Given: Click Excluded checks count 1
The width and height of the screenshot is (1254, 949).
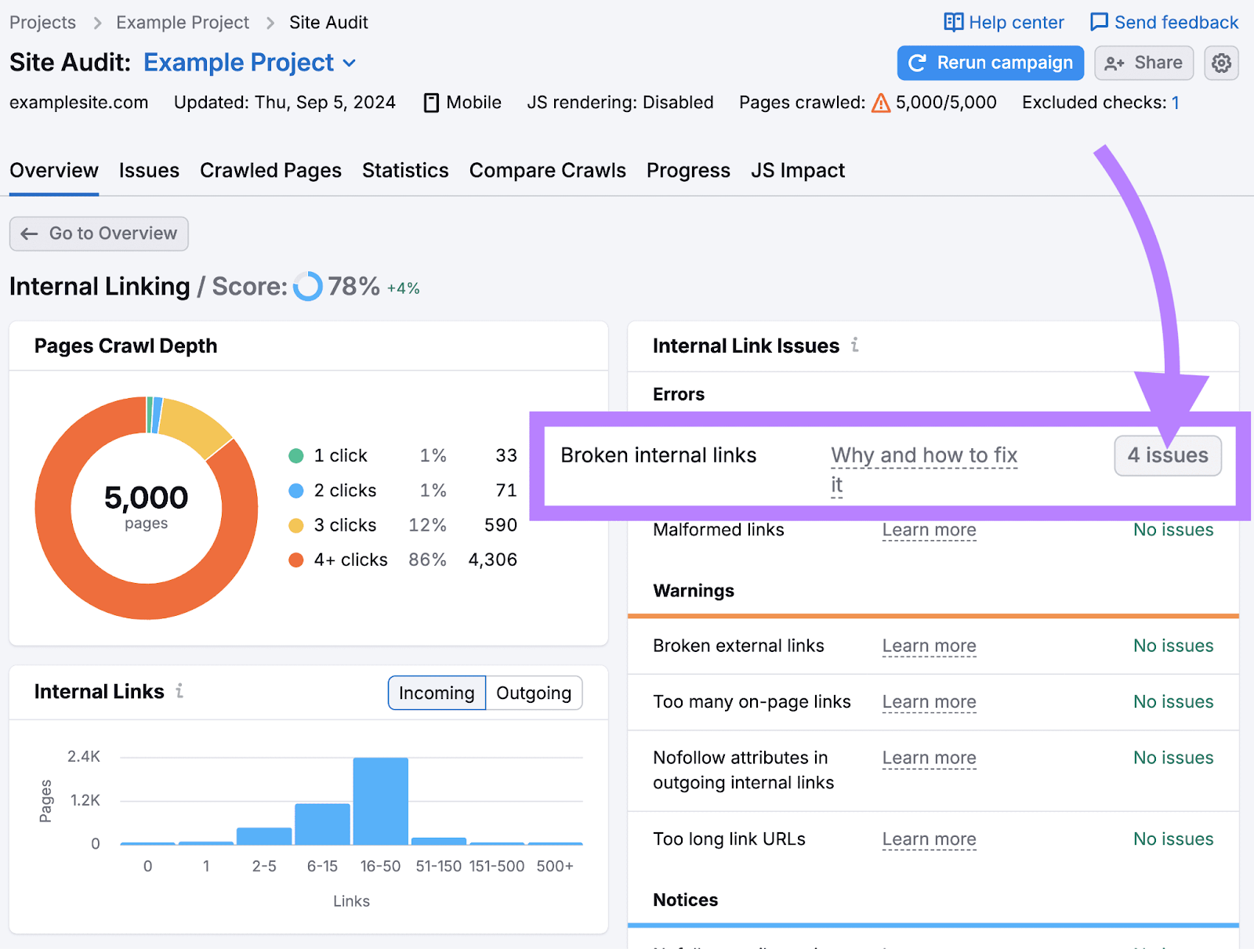Looking at the screenshot, I should pyautogui.click(x=1175, y=103).
